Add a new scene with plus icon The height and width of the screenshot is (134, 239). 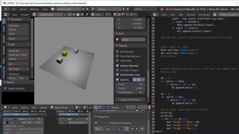click(x=123, y=9)
